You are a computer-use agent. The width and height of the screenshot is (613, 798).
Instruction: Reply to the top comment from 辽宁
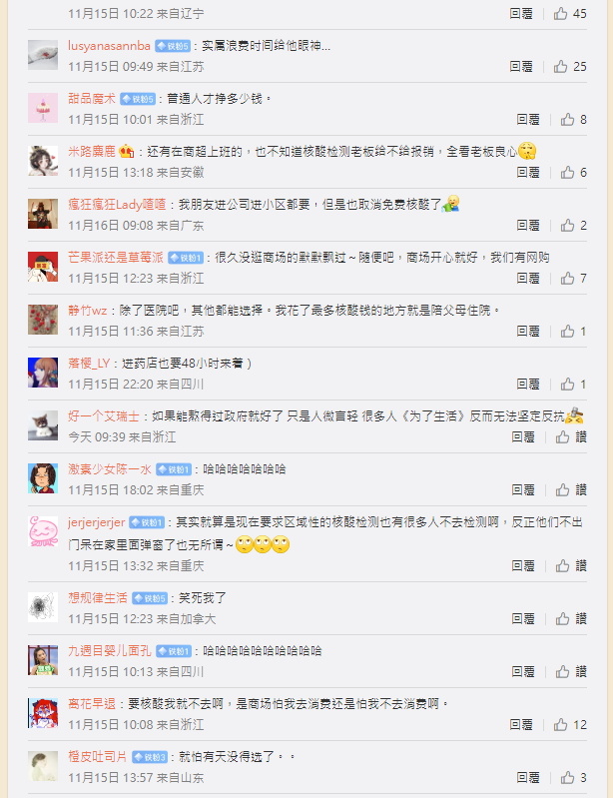tap(521, 14)
